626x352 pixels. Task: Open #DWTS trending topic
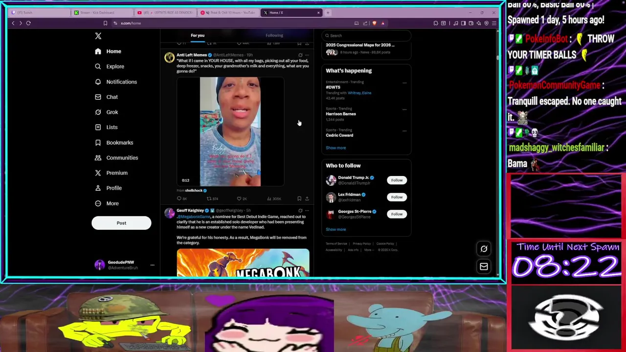[333, 87]
